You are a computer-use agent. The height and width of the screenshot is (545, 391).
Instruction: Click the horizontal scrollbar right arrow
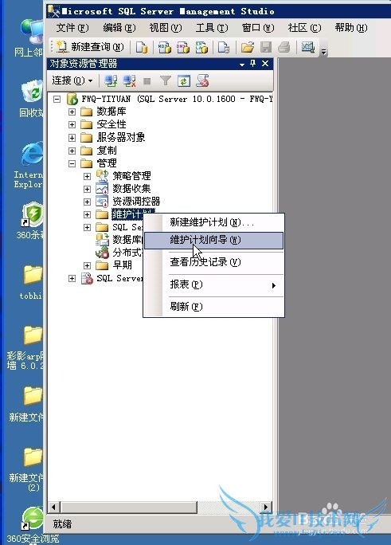(x=266, y=507)
